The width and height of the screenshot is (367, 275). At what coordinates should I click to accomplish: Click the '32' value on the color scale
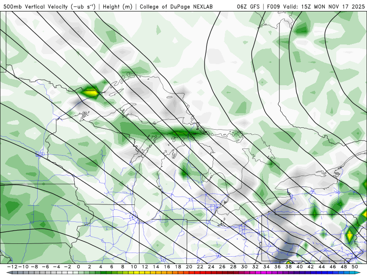256,267
